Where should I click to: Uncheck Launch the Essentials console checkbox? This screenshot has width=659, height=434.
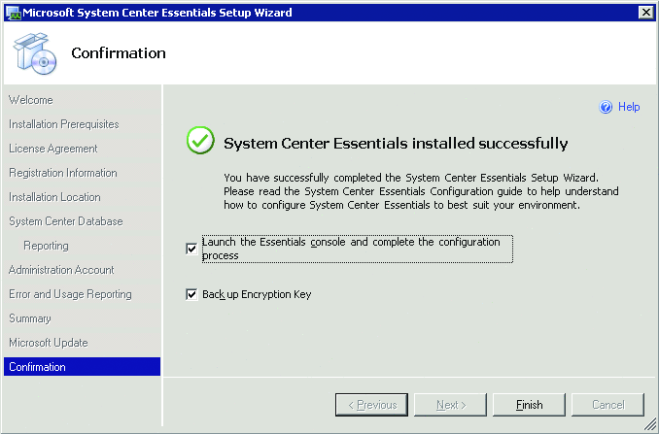[191, 249]
